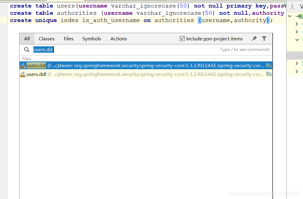Click 'primary' keyword in first code line

point(239,6)
